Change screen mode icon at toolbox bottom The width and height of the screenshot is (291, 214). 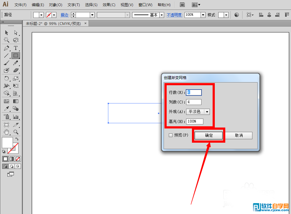click(10, 174)
